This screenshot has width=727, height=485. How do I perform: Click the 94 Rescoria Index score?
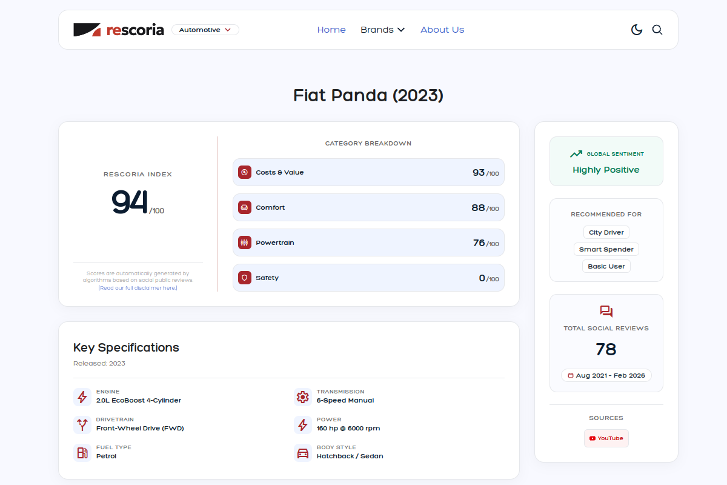[130, 202]
